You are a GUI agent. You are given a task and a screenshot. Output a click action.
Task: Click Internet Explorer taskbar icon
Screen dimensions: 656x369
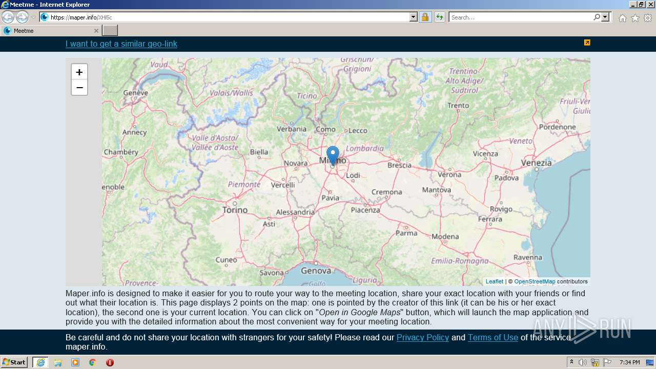point(40,362)
